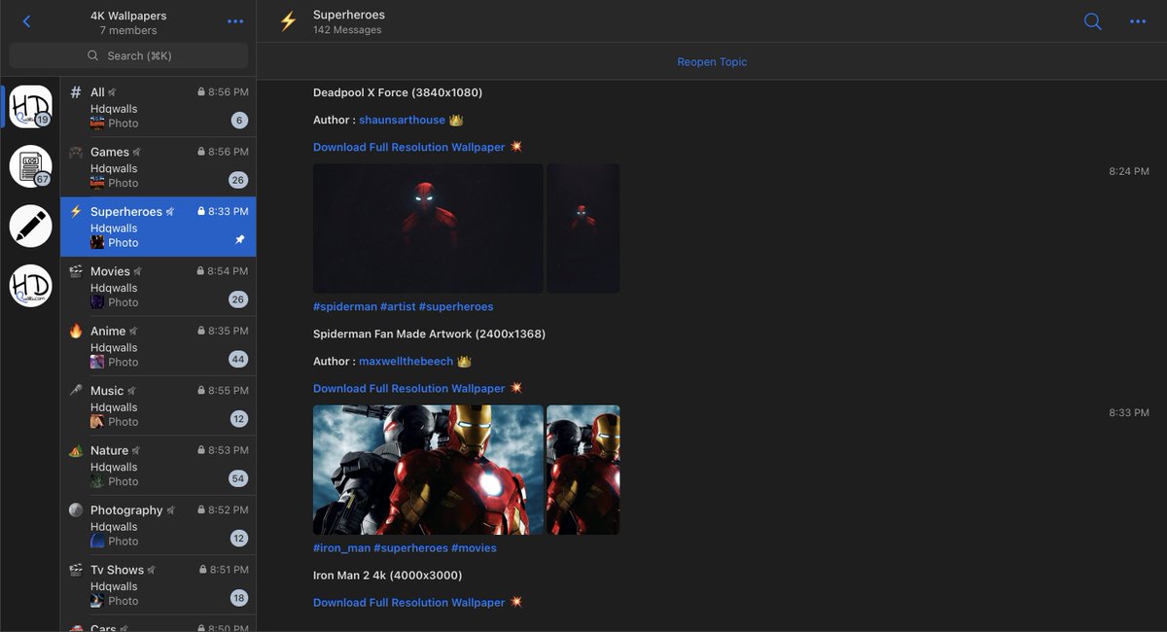1167x632 pixels.
Task: Open the All topic
Action: (x=159, y=107)
